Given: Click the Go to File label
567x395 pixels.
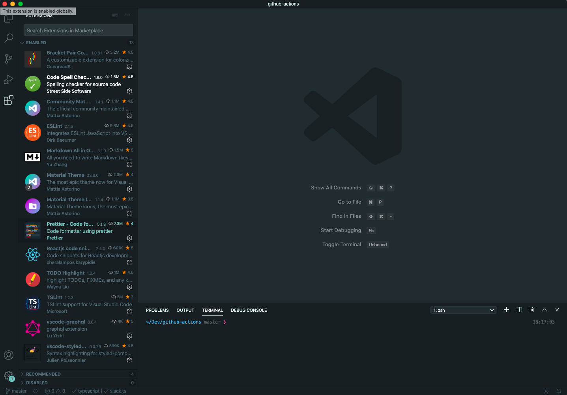Looking at the screenshot, I should 349,202.
